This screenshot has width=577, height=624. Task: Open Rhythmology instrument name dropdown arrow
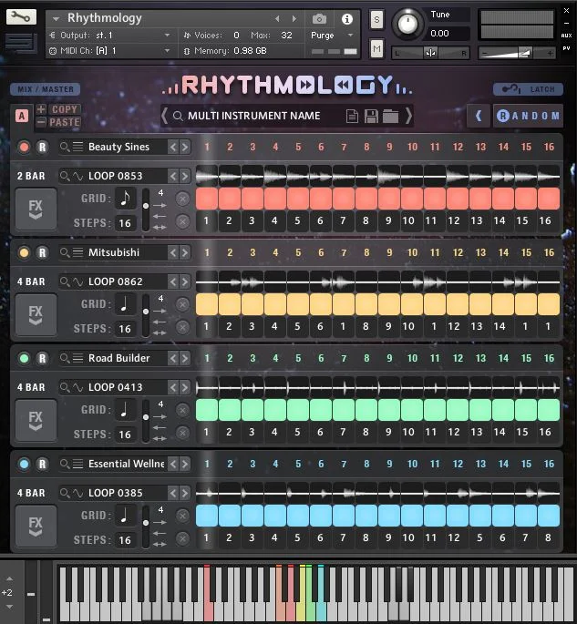click(x=57, y=18)
